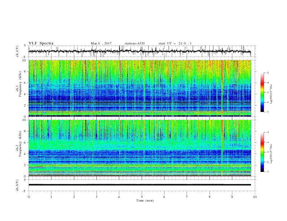The image size is (287, 221).
Task: Click time axis tick label "10"
Action: [255, 197]
